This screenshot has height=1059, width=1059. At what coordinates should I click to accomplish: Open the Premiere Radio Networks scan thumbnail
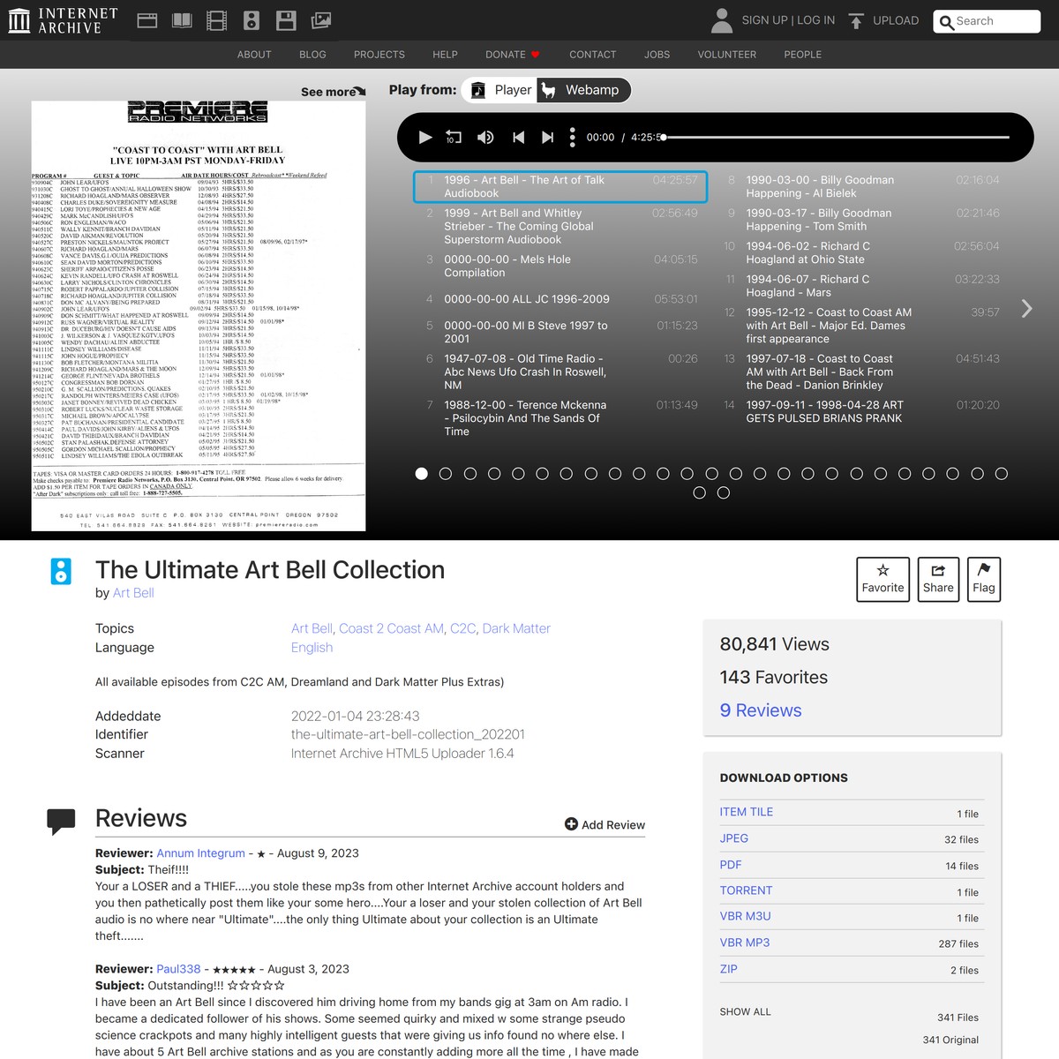tap(199, 316)
